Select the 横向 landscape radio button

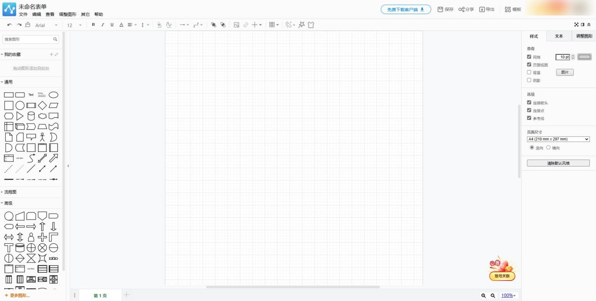point(548,148)
